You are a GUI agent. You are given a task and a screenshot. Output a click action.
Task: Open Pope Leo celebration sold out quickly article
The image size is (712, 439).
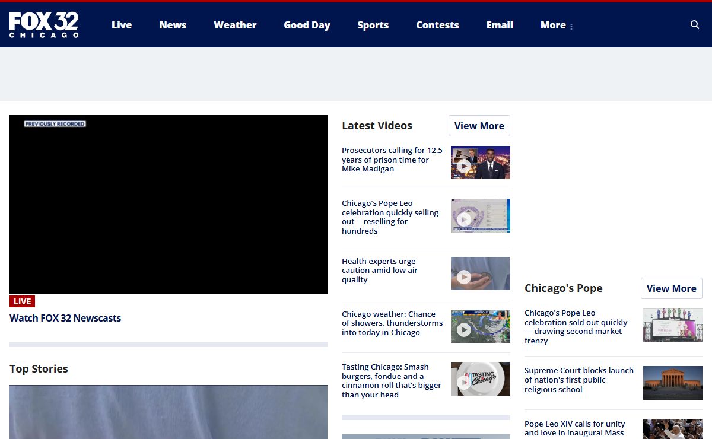576,327
